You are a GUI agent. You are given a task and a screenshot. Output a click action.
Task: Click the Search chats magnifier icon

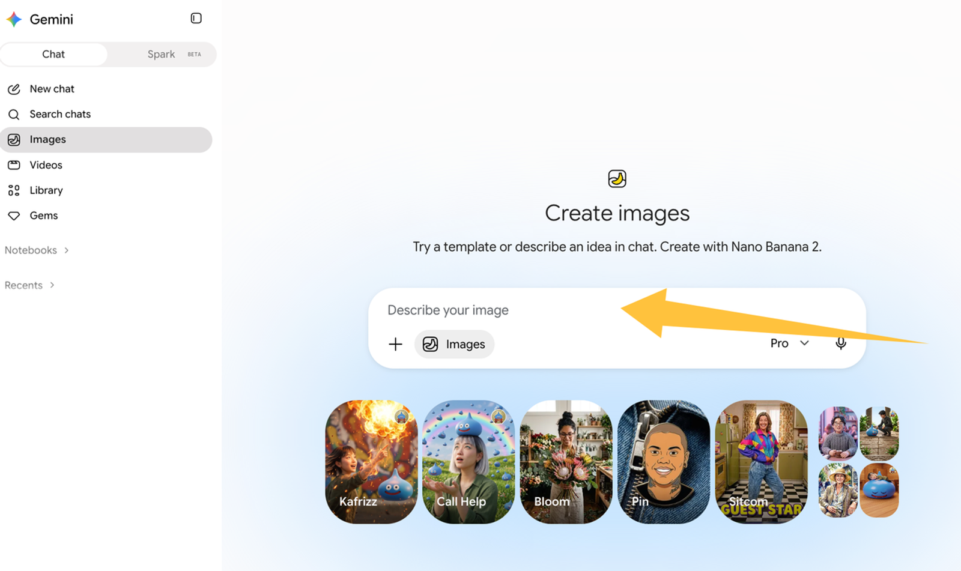(14, 114)
